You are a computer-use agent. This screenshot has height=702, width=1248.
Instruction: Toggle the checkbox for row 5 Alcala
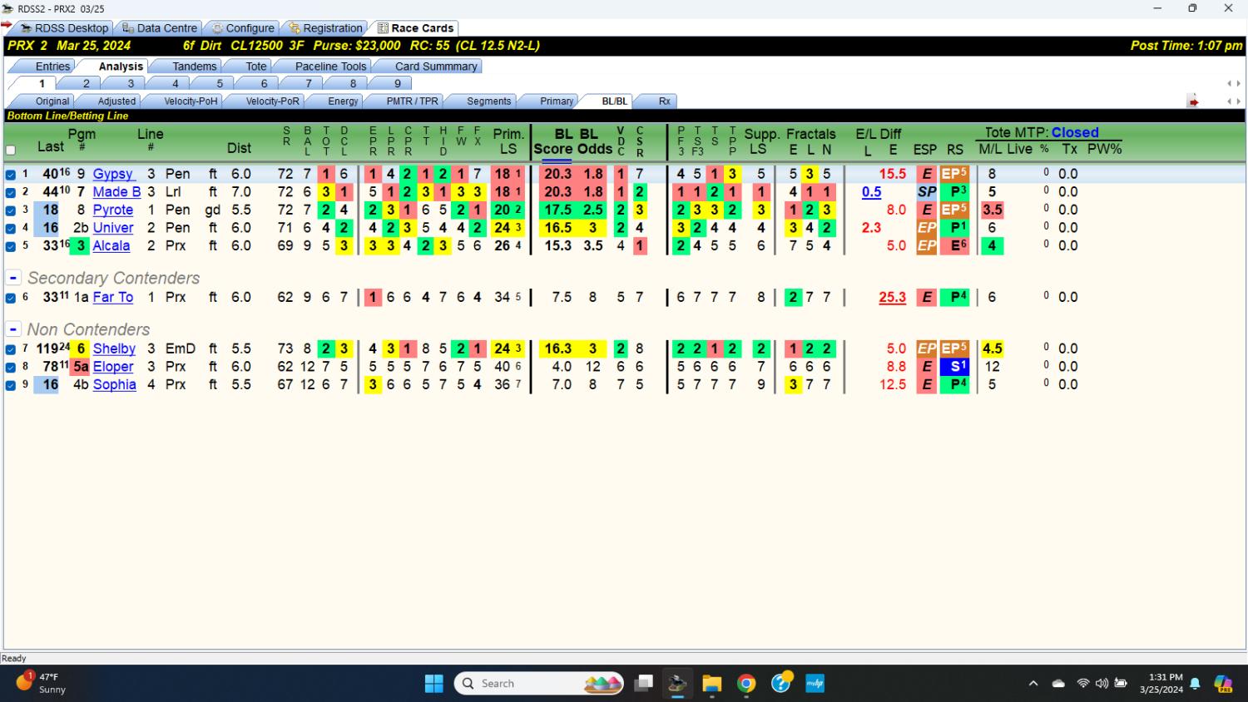click(x=11, y=246)
